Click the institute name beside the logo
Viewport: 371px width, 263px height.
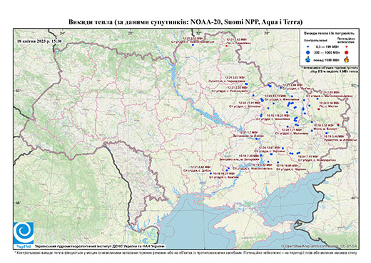99,246
